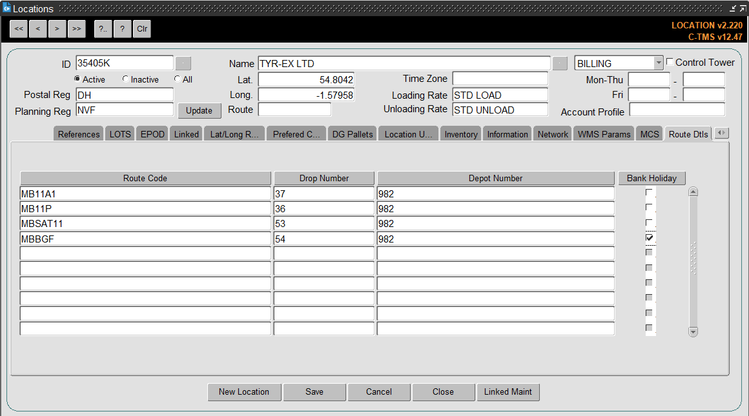Enable the Control Tower checkbox
The width and height of the screenshot is (749, 416).
pyautogui.click(x=670, y=62)
